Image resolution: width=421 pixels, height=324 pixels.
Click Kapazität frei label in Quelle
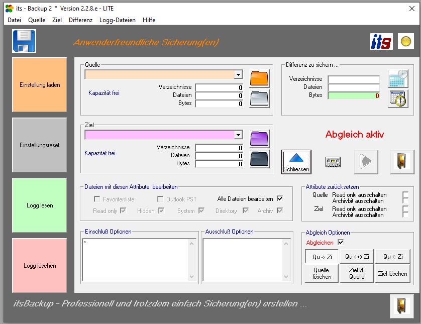pos(104,93)
